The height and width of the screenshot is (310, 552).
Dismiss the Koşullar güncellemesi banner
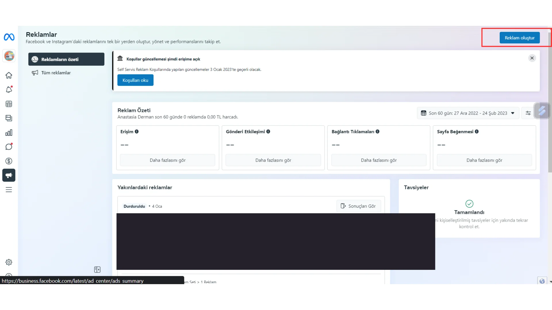coord(532,58)
